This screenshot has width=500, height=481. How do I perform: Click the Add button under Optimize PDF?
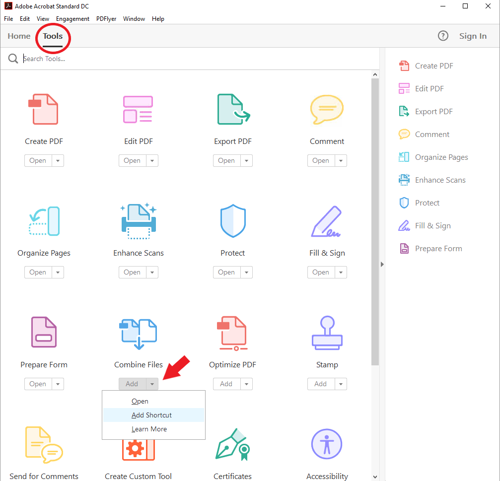click(x=227, y=384)
